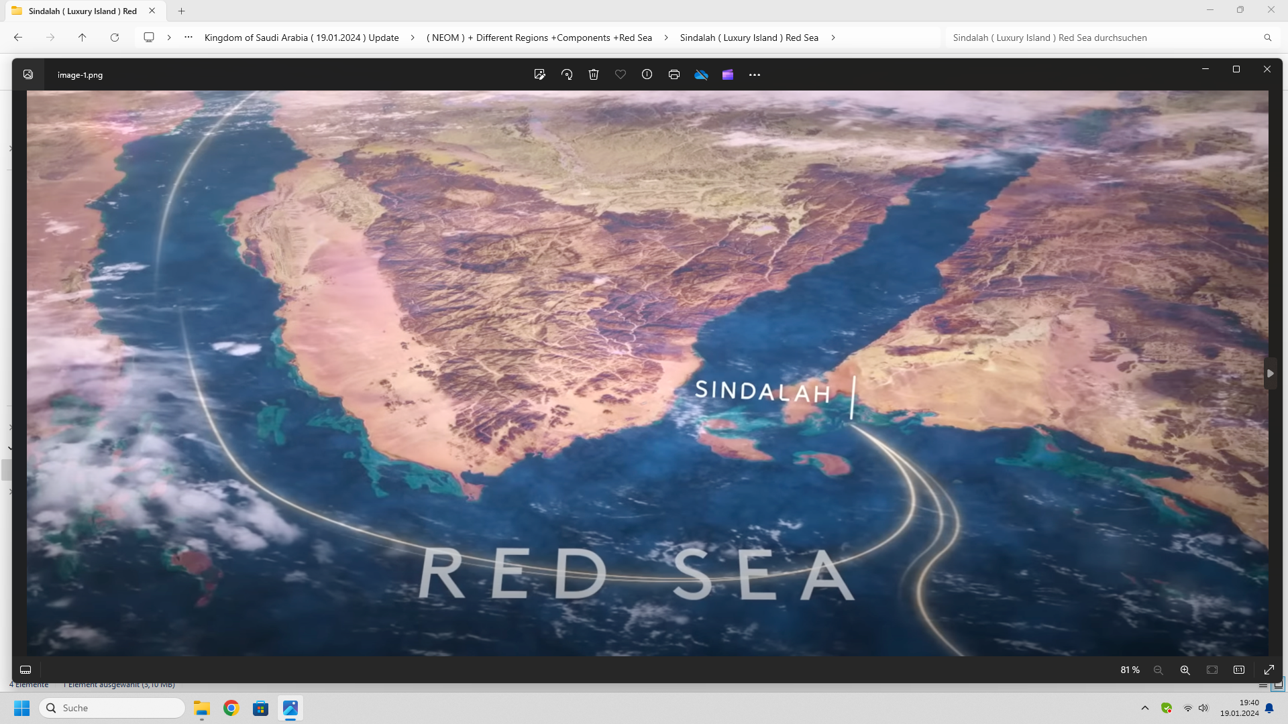Click the OneDrive cloud icon in Photos toolbar
The height and width of the screenshot is (724, 1288).
[701, 74]
